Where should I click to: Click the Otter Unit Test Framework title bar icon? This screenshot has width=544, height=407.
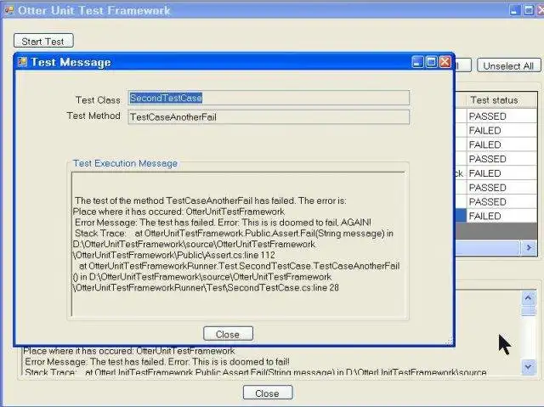[x=9, y=10]
